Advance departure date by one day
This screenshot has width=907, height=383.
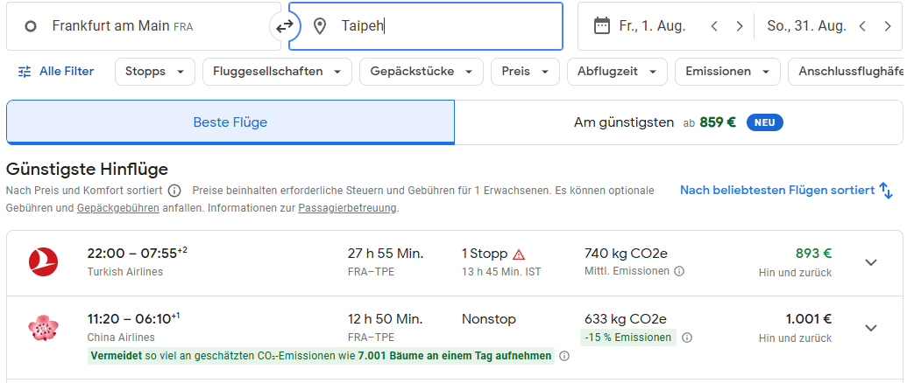pyautogui.click(x=740, y=26)
